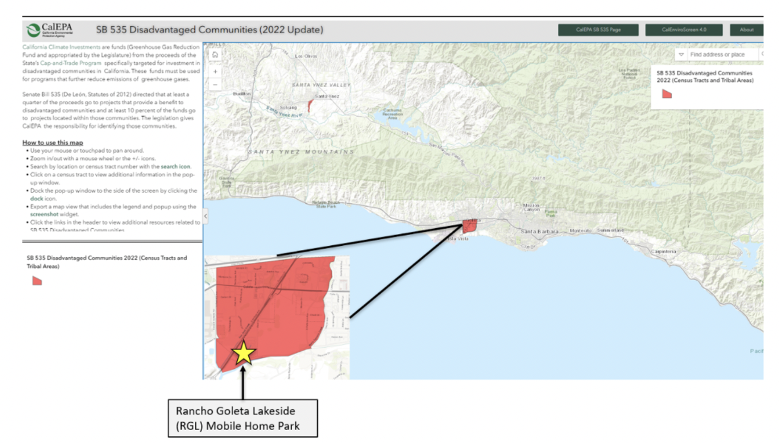The width and height of the screenshot is (779, 443).
Task: Zoom out with the minus icon
Action: click(215, 85)
